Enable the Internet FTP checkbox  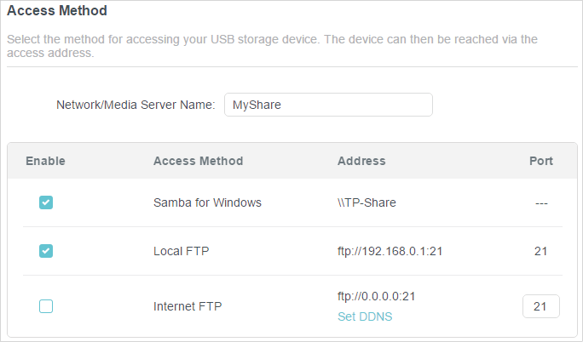[x=46, y=306]
